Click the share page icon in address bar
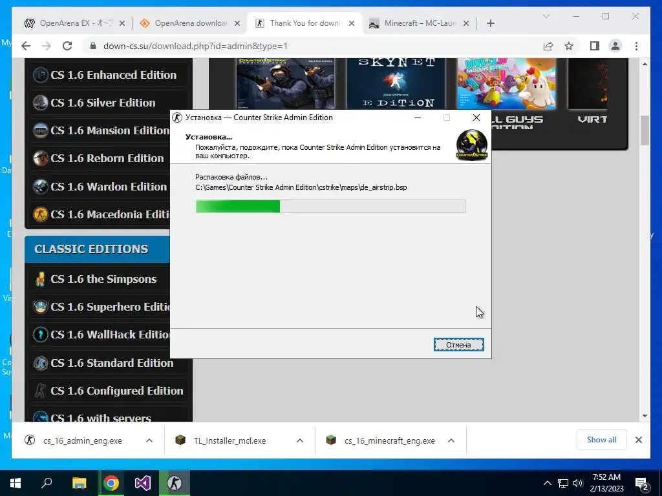Image resolution: width=662 pixels, height=496 pixels. pyautogui.click(x=548, y=46)
